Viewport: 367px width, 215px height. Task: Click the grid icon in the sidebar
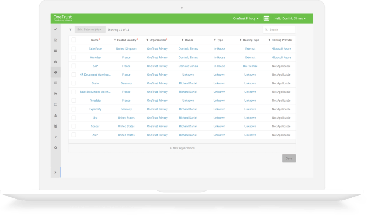55,51
